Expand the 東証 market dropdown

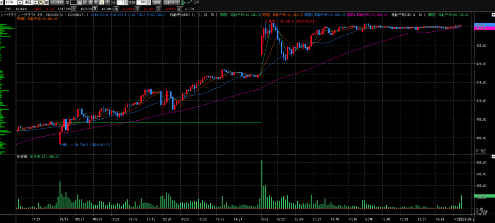click(x=36, y=2)
